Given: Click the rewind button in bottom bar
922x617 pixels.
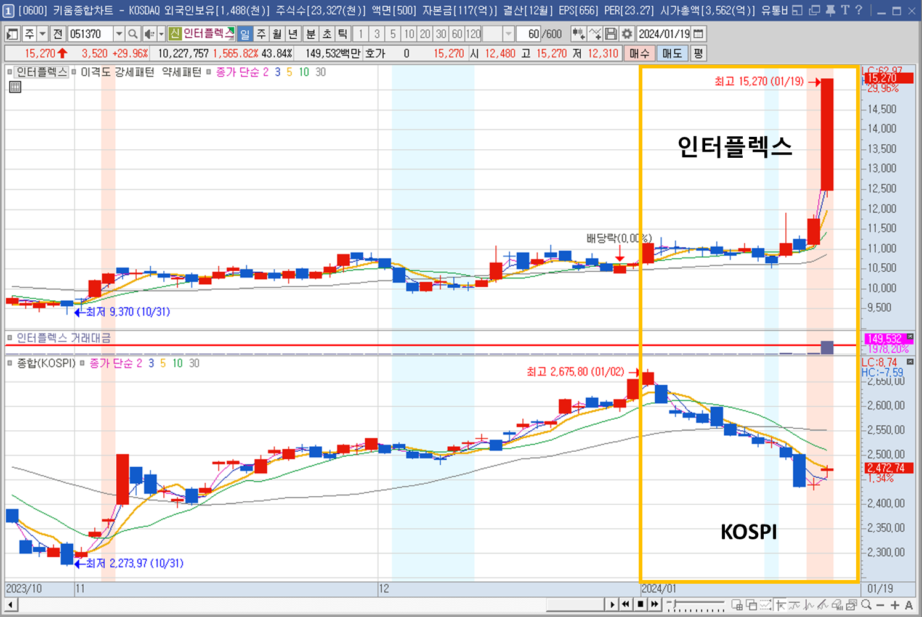Looking at the screenshot, I should [x=626, y=605].
